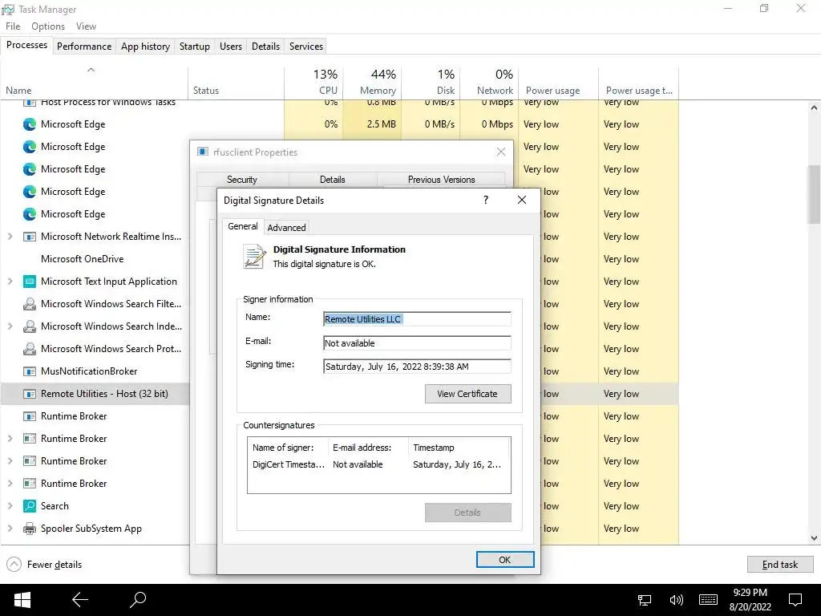Click the Task Manager title bar icon

pos(8,10)
